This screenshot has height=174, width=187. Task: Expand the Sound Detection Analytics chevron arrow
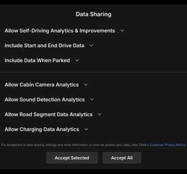[x=92, y=100]
